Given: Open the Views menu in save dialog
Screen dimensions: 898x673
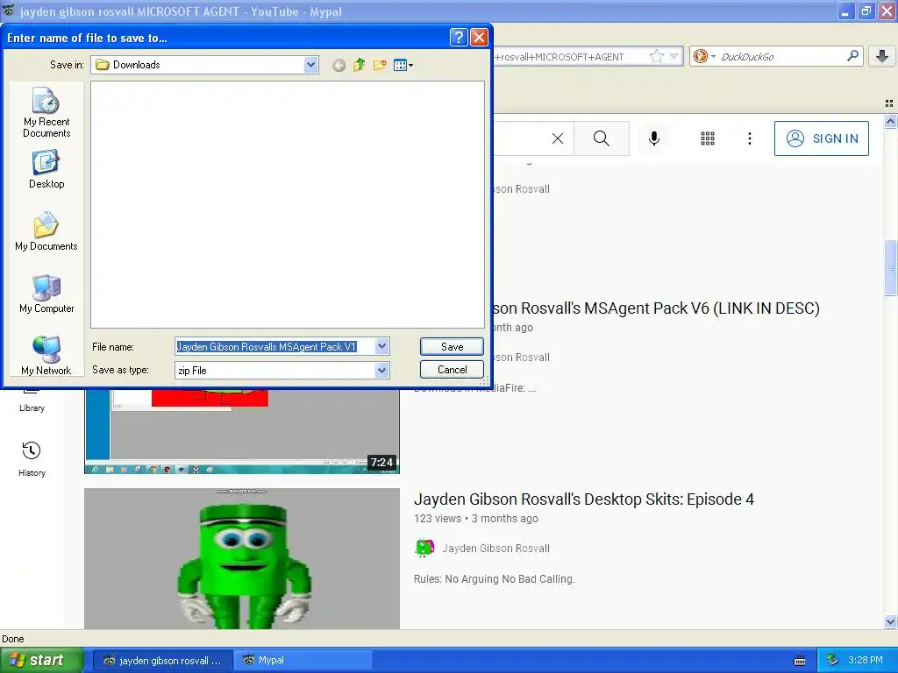Looking at the screenshot, I should (403, 65).
